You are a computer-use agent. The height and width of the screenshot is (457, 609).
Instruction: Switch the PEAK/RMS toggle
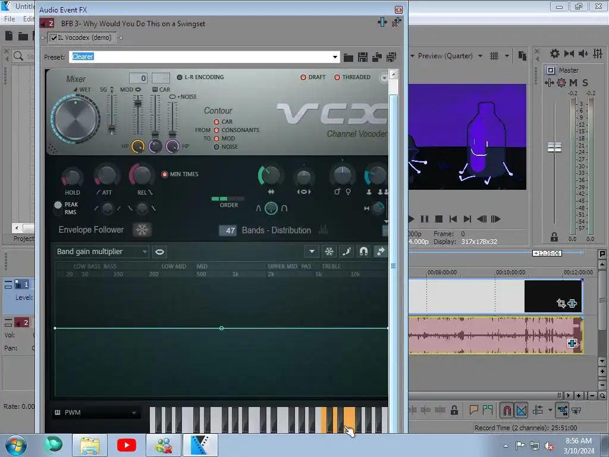coord(58,208)
